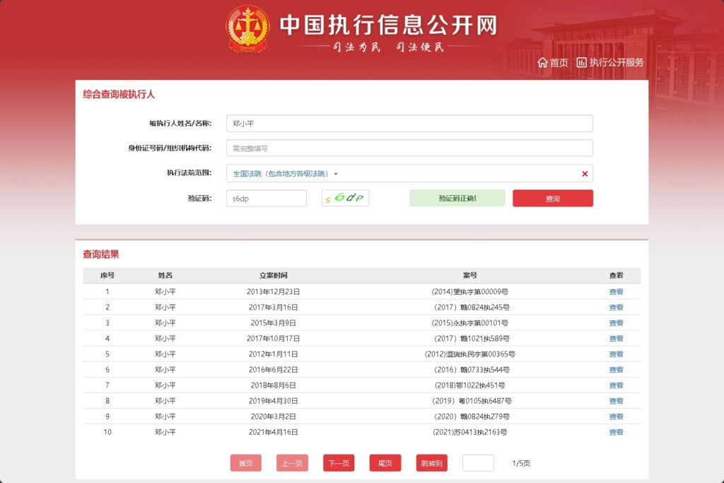724x483 pixels.
Task: Open 查看 for the 2017年3月16日 row
Action: coord(616,308)
